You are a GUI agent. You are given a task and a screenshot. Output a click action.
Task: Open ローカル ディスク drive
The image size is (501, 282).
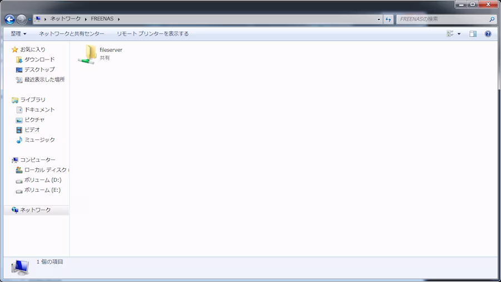(x=46, y=170)
